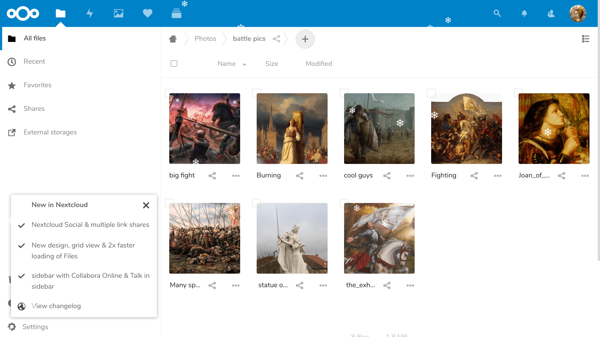Viewport: 600px width, 337px height.
Task: Open the more actions menu for Burning
Action: [323, 176]
